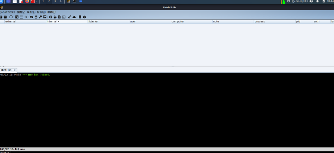This screenshot has height=153, width=334.
Task: Open the targets crosshair icon
Action: pyautogui.click(x=26, y=17)
